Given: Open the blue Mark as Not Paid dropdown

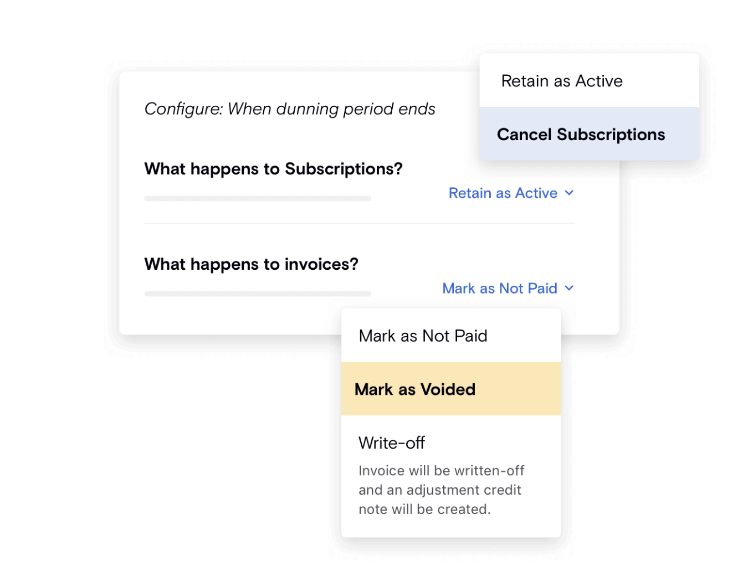Looking at the screenshot, I should pyautogui.click(x=500, y=288).
